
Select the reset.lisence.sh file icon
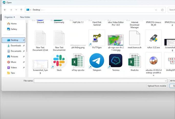134,38
